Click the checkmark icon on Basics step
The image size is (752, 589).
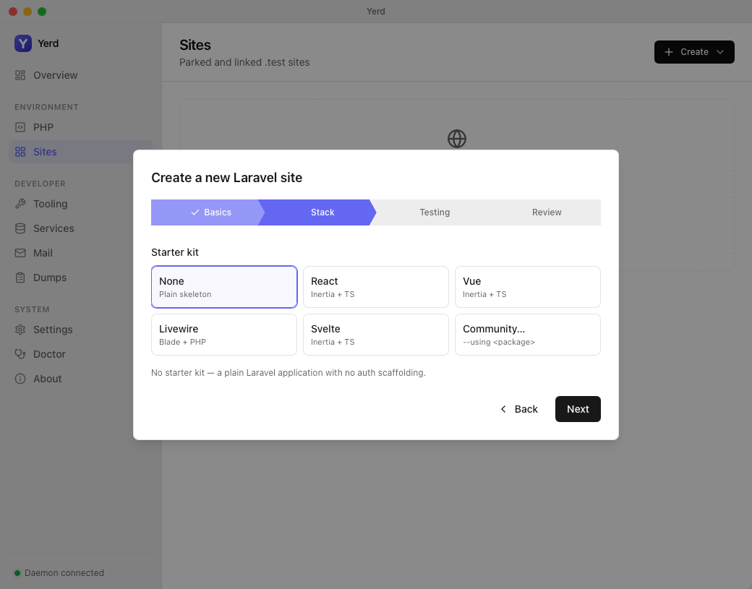[x=195, y=212]
